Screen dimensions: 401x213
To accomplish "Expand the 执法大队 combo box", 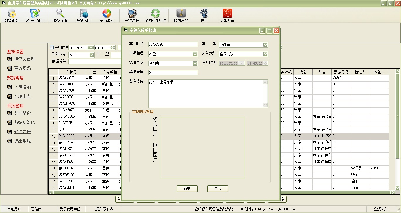I will (265, 54).
